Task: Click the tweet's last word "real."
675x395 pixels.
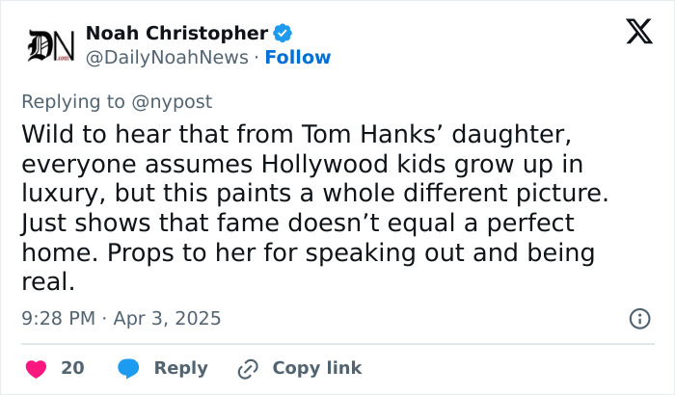Action: [x=46, y=284]
